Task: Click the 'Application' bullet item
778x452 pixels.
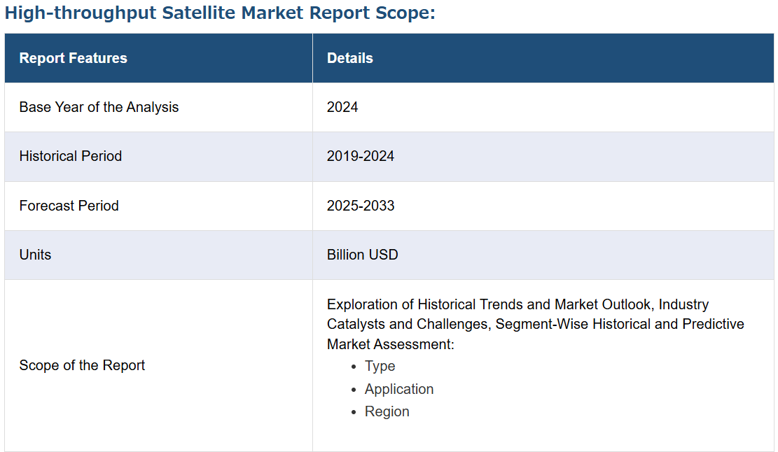Action: click(x=399, y=389)
